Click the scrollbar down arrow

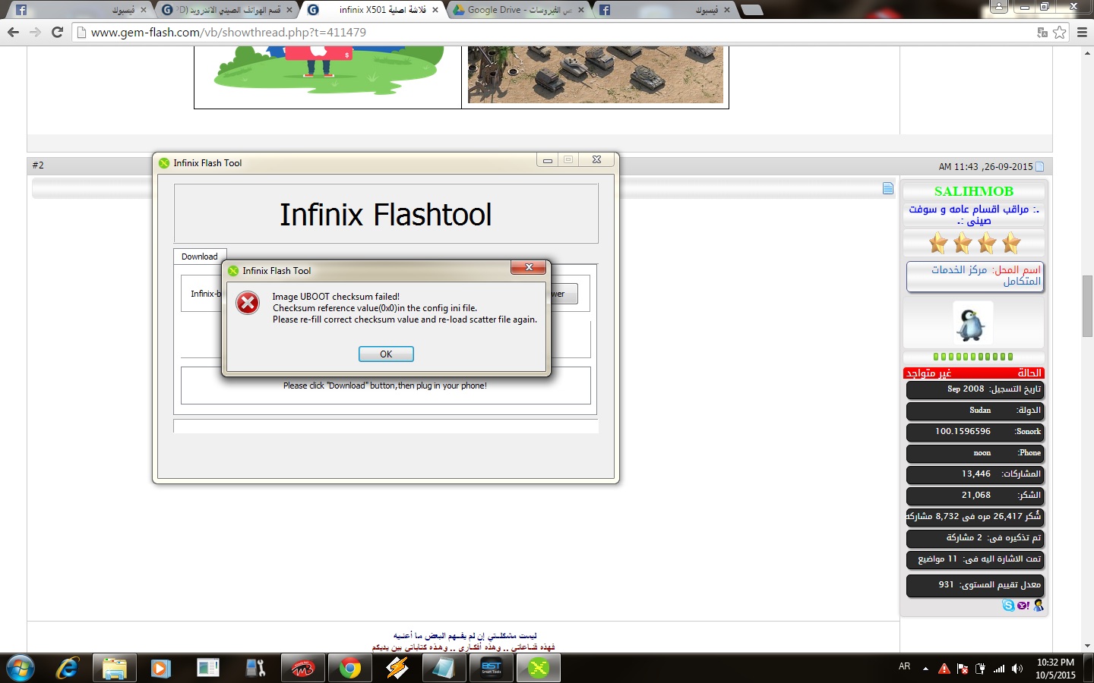click(x=1087, y=646)
